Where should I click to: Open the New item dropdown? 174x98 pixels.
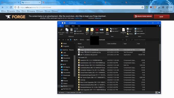point(114,29)
